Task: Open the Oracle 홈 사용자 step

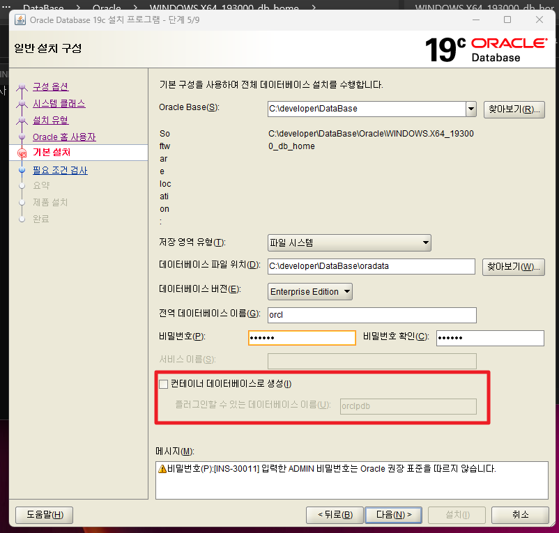Action: pos(64,137)
